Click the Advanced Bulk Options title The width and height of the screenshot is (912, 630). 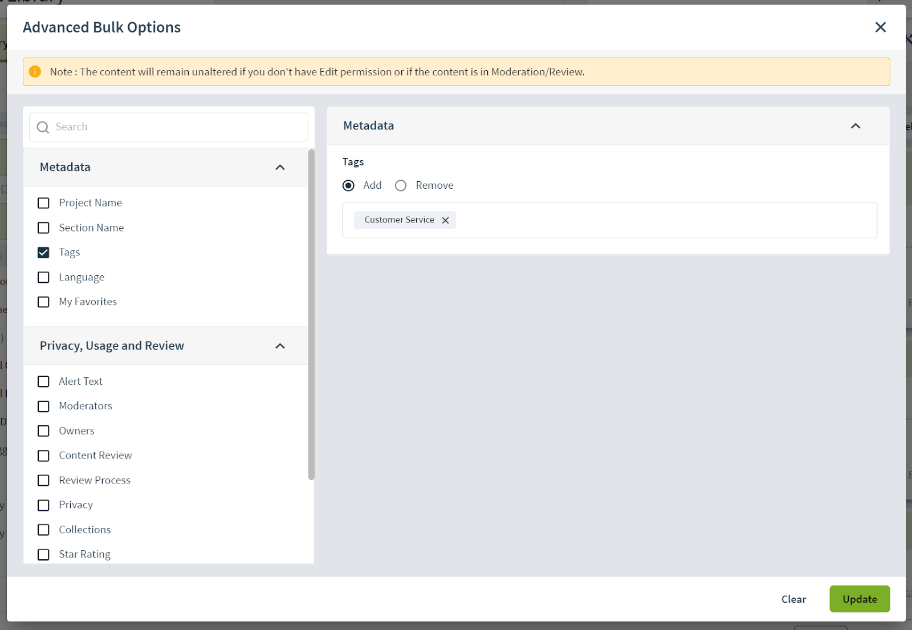(101, 27)
